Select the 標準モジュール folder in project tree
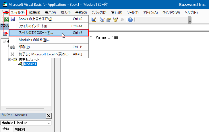Viewport: 209px width, 132px height. click(x=29, y=59)
